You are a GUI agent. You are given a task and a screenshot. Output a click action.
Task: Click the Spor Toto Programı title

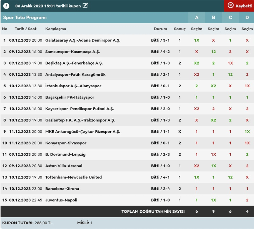point(25,17)
